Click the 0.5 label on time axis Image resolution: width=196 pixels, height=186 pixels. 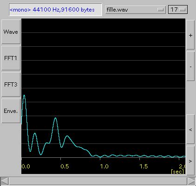coord(65,167)
